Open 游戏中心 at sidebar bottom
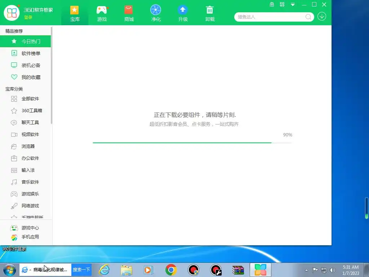369x277 pixels. click(25, 228)
